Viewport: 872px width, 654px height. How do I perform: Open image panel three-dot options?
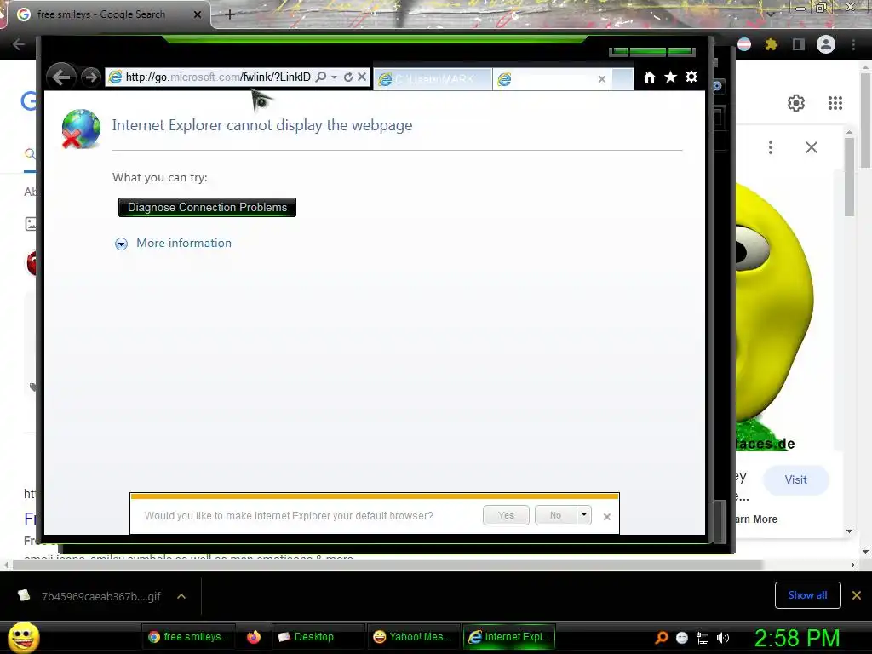coord(770,147)
